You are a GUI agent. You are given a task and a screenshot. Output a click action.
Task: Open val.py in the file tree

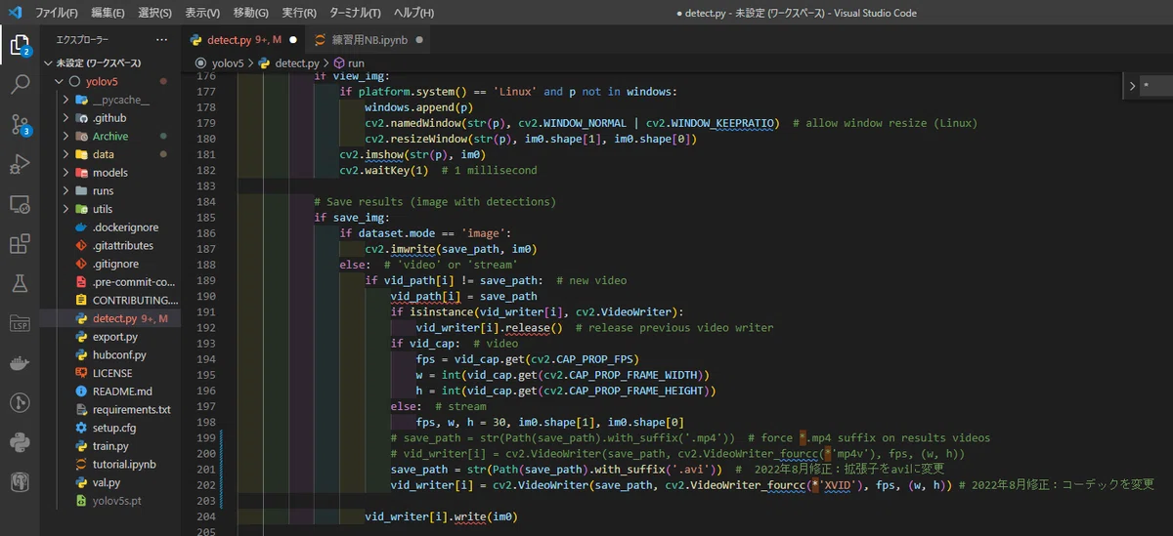click(107, 482)
